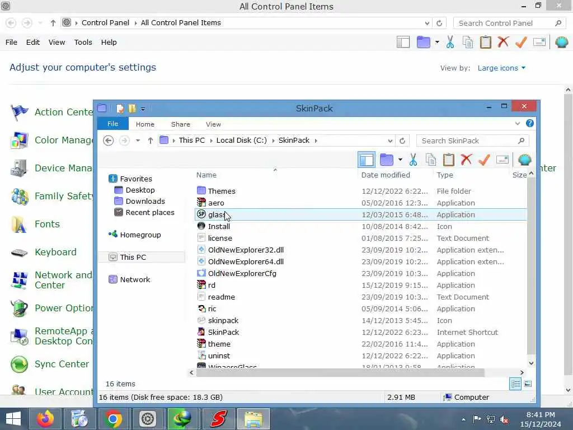Click red X Delete icon in Control Panel toolbar

(503, 41)
